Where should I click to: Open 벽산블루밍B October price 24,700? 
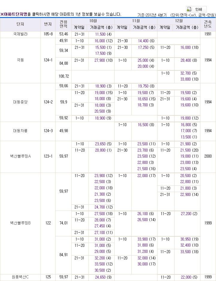100,207
